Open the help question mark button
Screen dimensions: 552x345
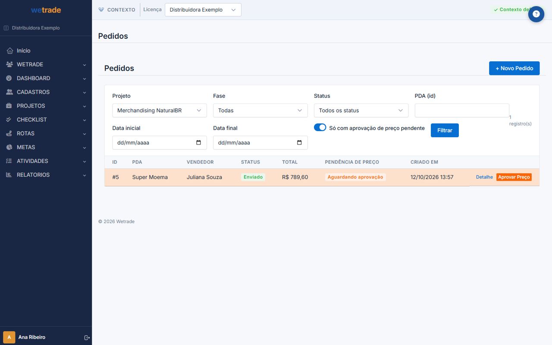coord(536,14)
